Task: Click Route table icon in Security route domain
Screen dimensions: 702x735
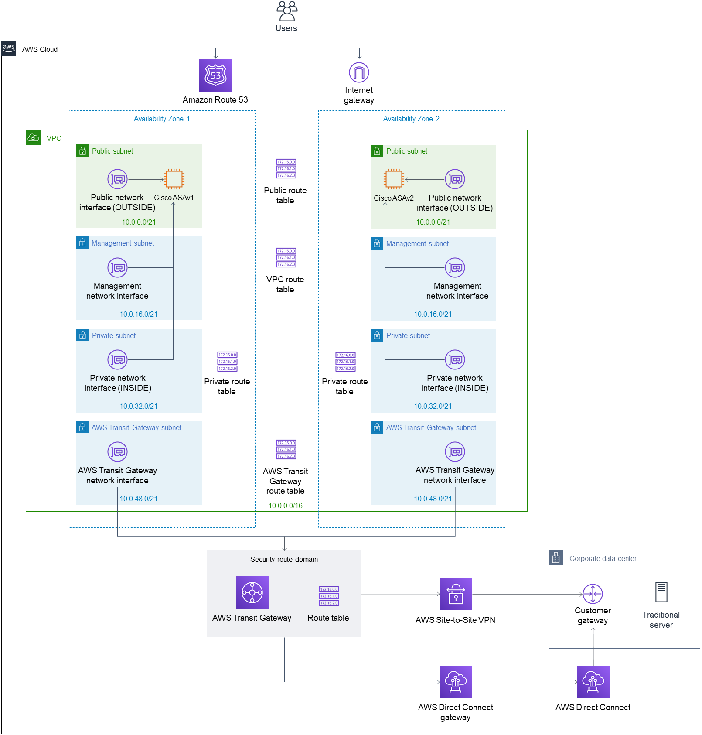Action: pyautogui.click(x=329, y=596)
